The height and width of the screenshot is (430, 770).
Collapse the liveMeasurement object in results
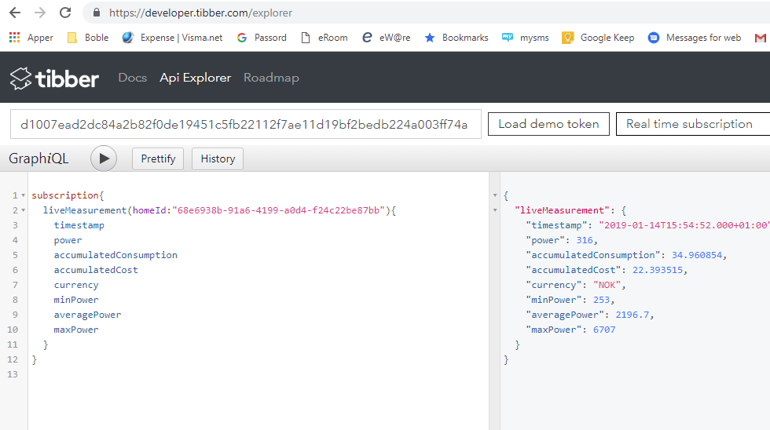pos(494,210)
